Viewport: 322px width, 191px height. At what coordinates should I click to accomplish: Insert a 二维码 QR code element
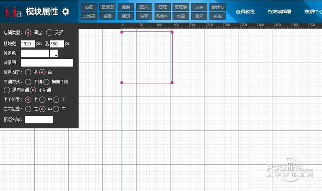89,16
